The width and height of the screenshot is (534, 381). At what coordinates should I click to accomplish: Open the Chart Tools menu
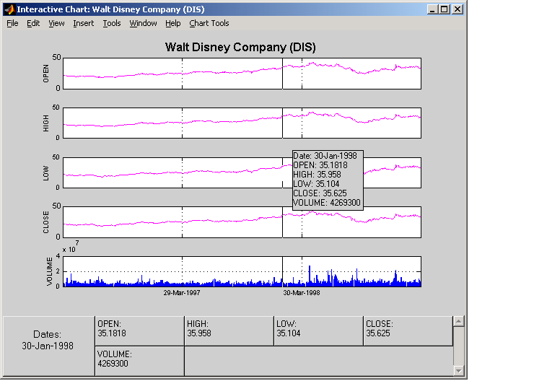(x=209, y=23)
